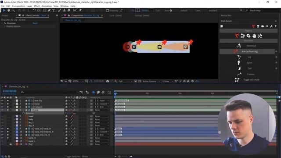
Task: Open the Composition menu
Action: (x=18, y=6)
